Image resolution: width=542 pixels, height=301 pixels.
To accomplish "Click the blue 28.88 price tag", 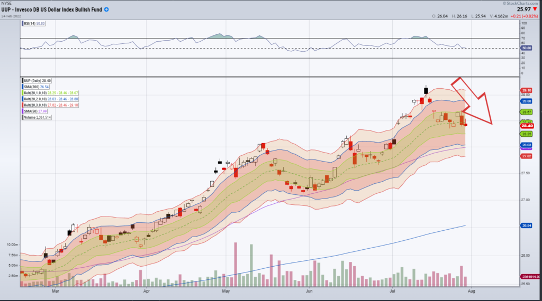I will (x=527, y=101).
